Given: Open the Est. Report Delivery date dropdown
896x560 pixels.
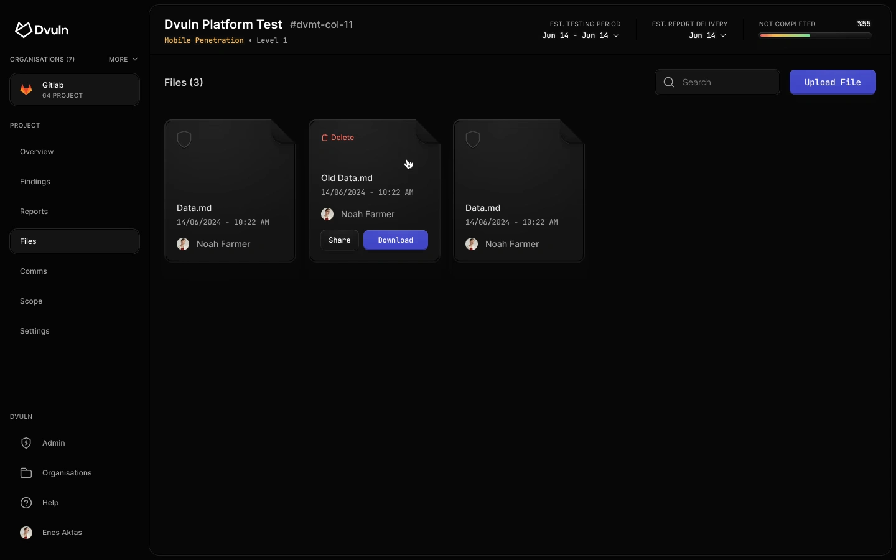Looking at the screenshot, I should [x=708, y=35].
